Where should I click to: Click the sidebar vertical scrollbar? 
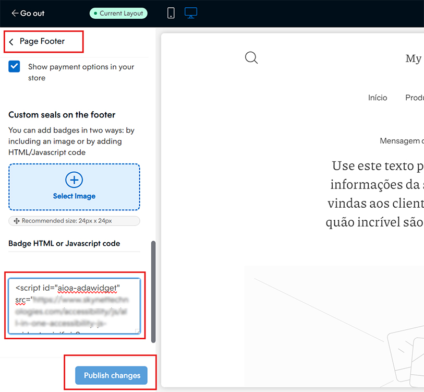point(153,292)
